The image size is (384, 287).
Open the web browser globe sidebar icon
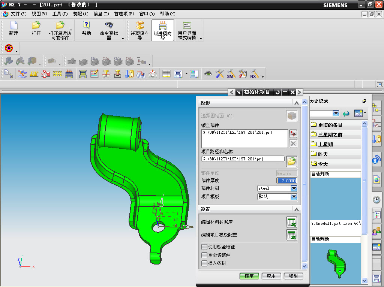pos(376,180)
